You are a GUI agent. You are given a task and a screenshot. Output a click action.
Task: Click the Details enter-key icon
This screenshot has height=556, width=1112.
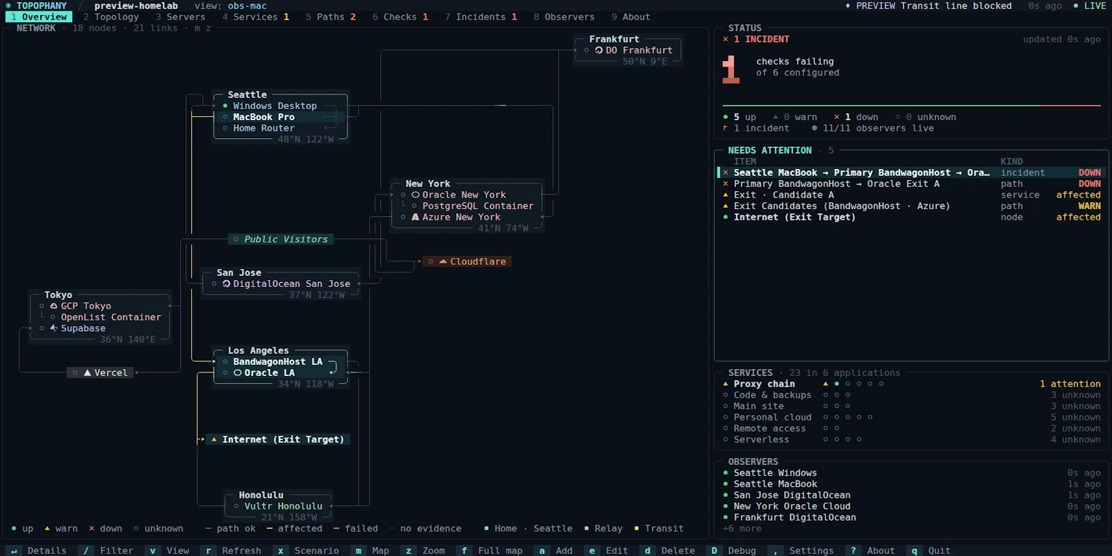[14, 550]
